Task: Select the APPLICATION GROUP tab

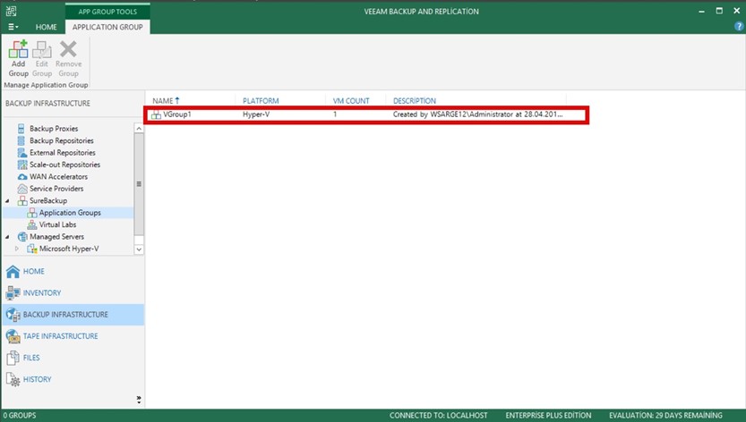Action: [107, 27]
